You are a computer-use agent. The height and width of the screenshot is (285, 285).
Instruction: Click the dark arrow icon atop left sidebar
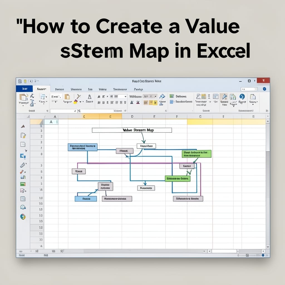(x=23, y=126)
